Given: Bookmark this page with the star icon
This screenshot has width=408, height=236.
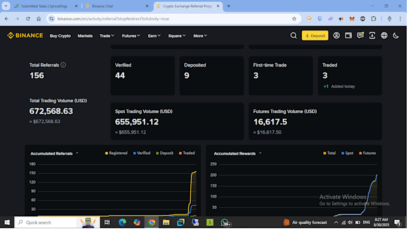Looking at the screenshot, I should click(294, 19).
